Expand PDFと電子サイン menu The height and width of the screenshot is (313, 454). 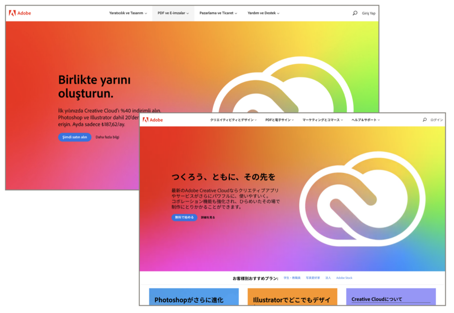(x=279, y=120)
